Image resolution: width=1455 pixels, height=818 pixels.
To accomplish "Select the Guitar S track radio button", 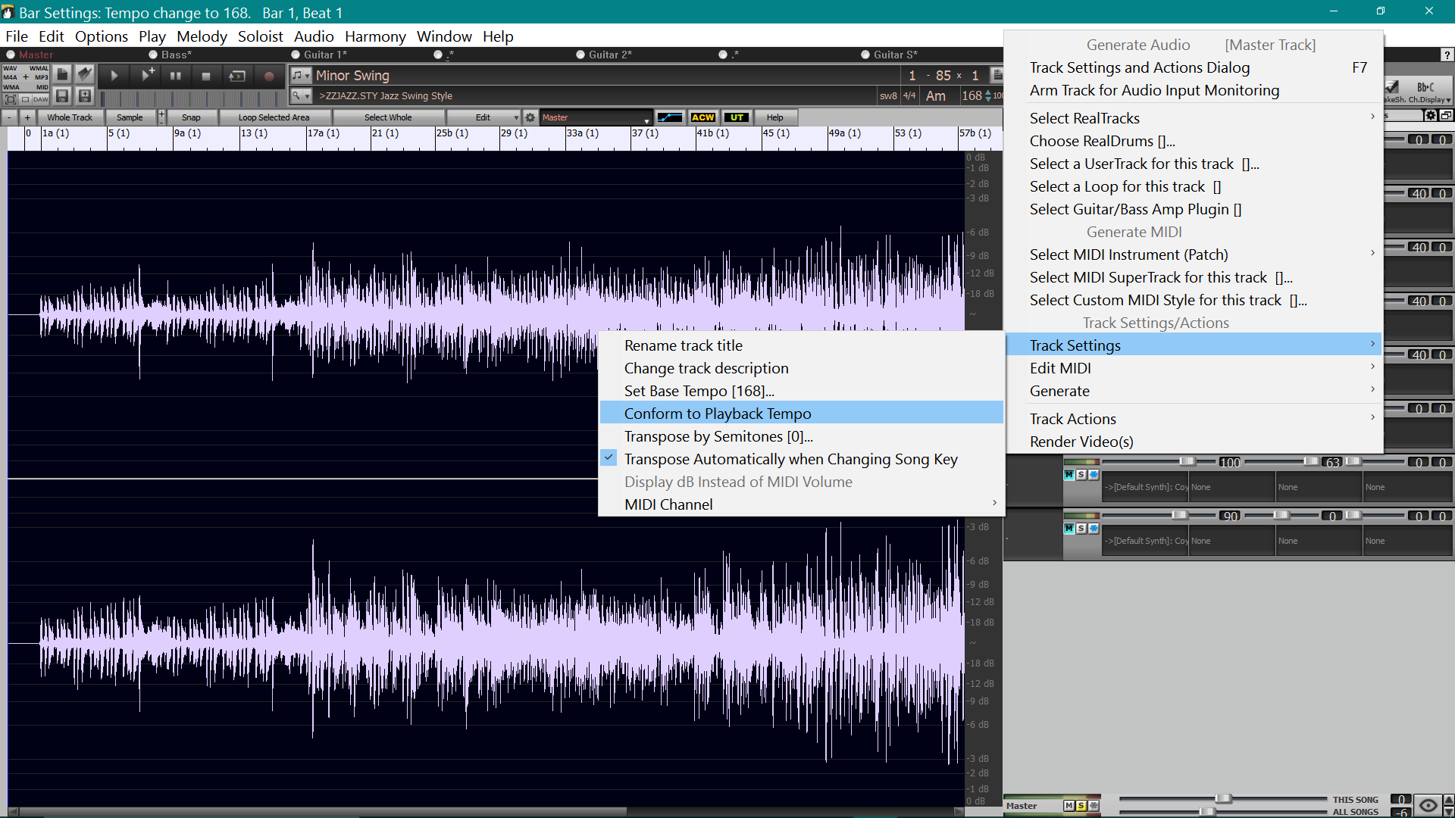I will pyautogui.click(x=865, y=55).
